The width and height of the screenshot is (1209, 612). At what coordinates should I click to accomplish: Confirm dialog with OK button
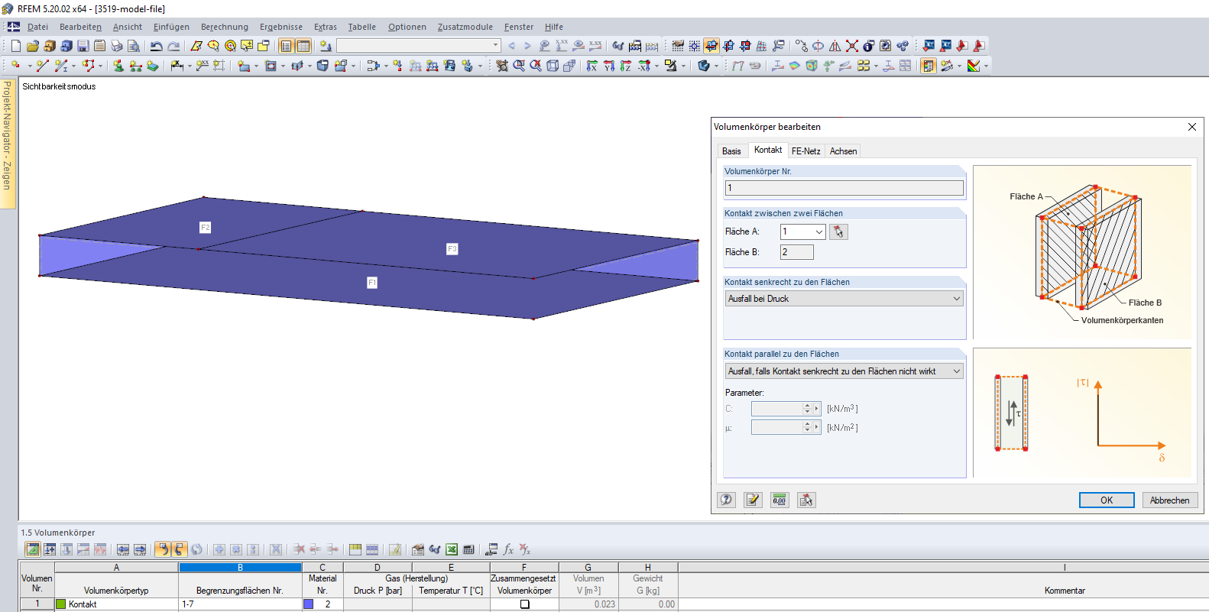[x=1107, y=500]
